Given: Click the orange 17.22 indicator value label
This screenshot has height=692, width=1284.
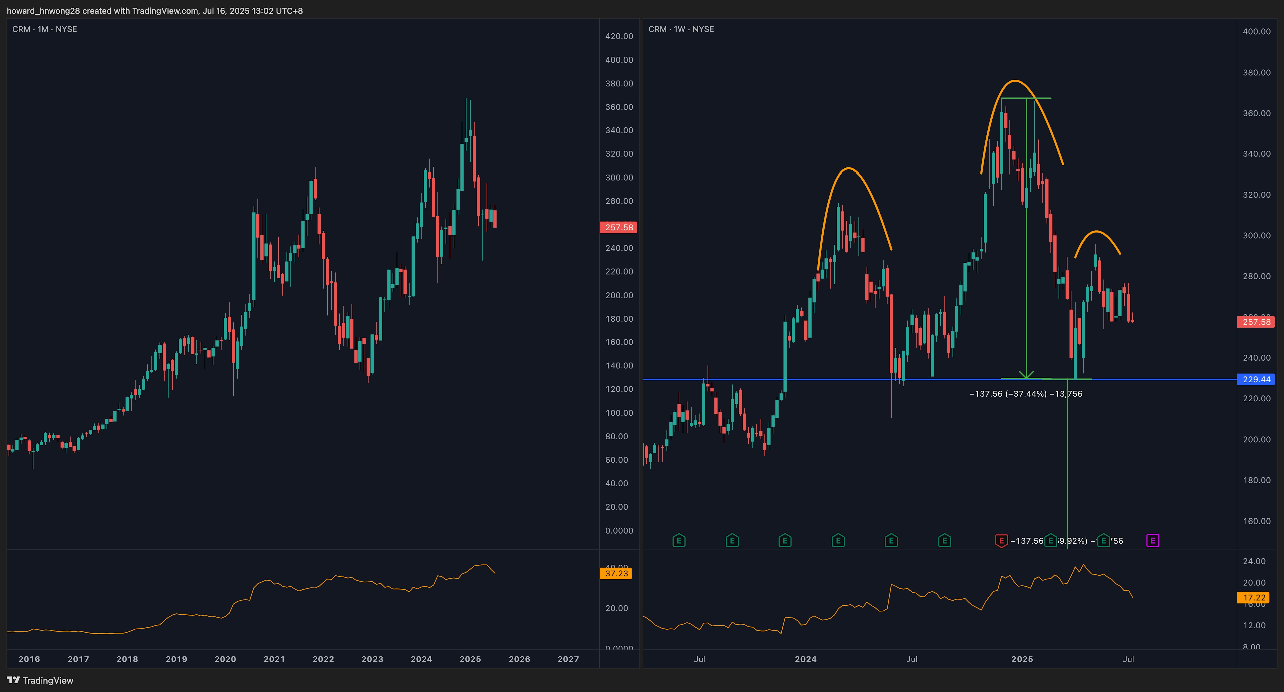Looking at the screenshot, I should coord(1254,597).
